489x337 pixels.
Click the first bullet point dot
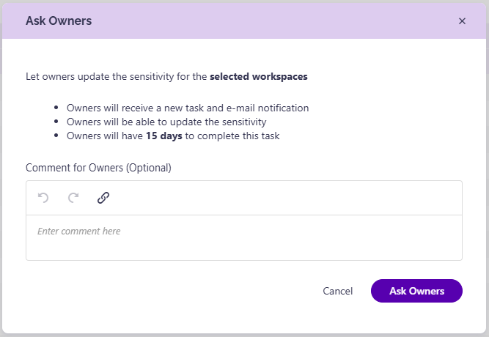(56, 108)
